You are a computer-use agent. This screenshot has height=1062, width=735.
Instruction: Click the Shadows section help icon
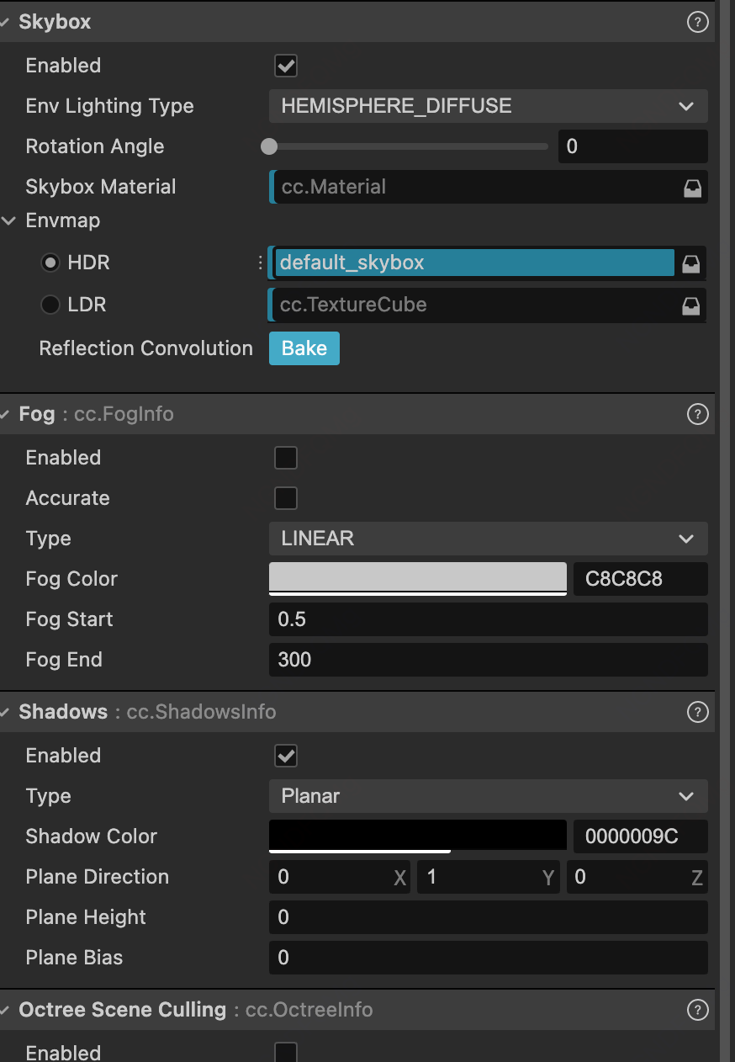[x=697, y=712]
